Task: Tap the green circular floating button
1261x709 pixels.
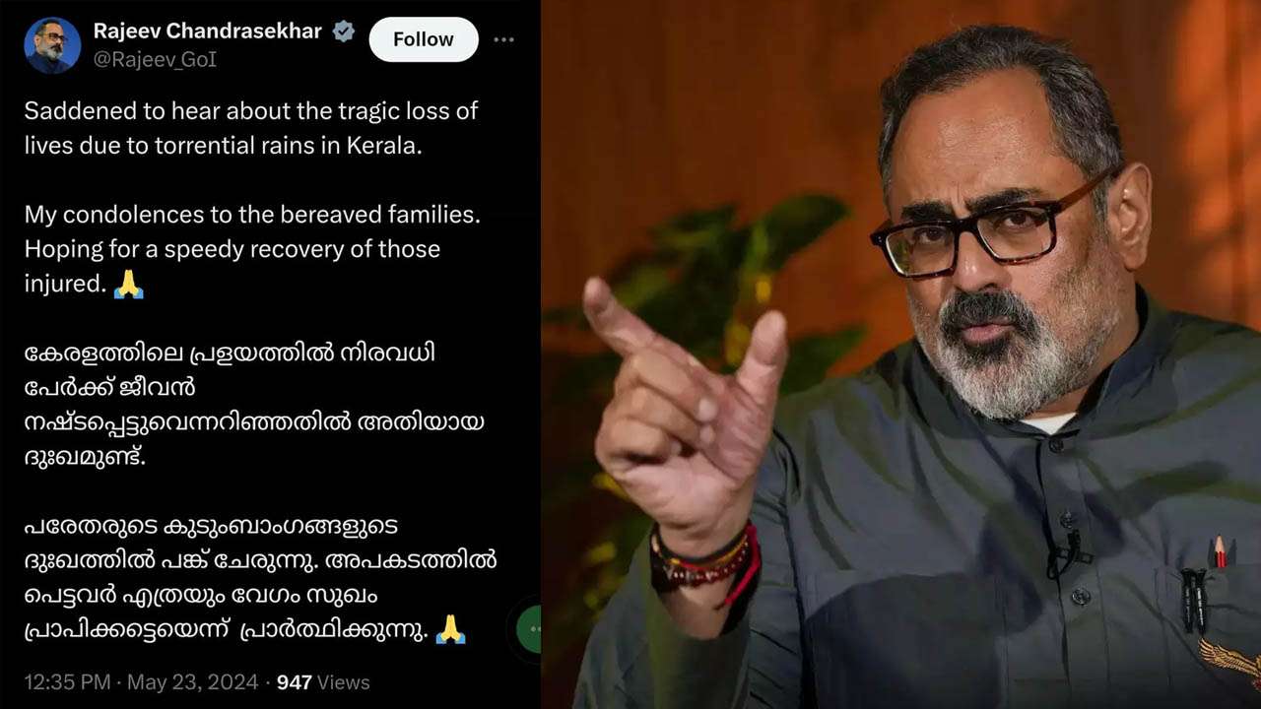Action: coord(529,628)
